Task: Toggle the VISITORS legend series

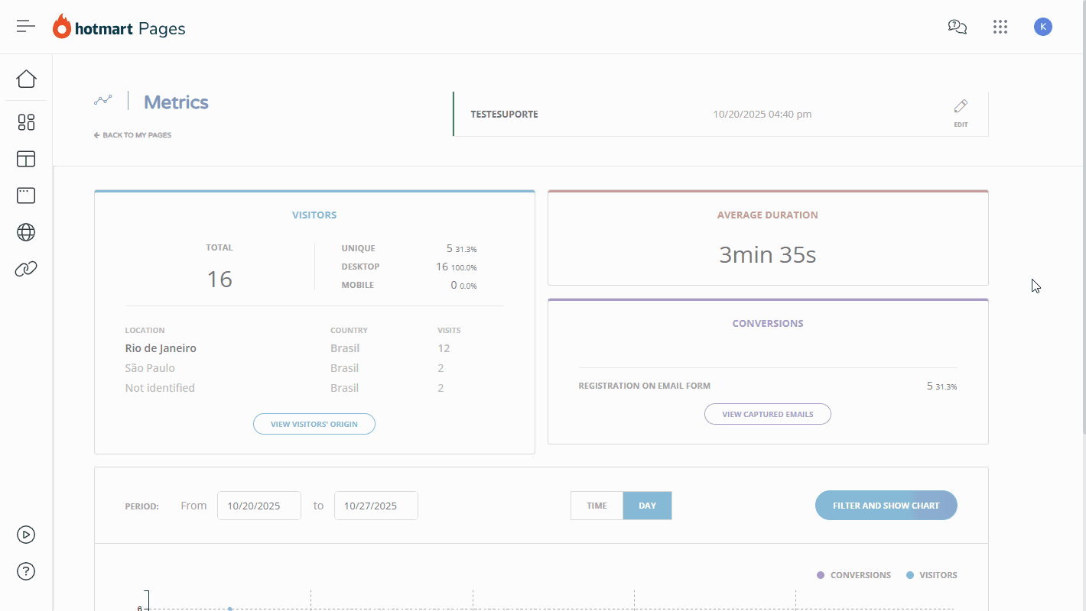Action: tap(932, 575)
